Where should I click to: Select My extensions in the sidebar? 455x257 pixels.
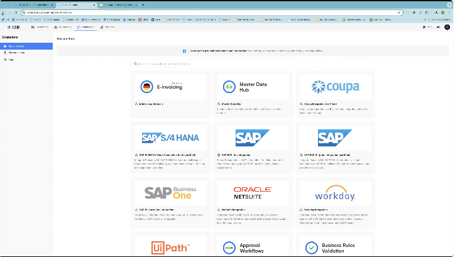pyautogui.click(x=26, y=53)
